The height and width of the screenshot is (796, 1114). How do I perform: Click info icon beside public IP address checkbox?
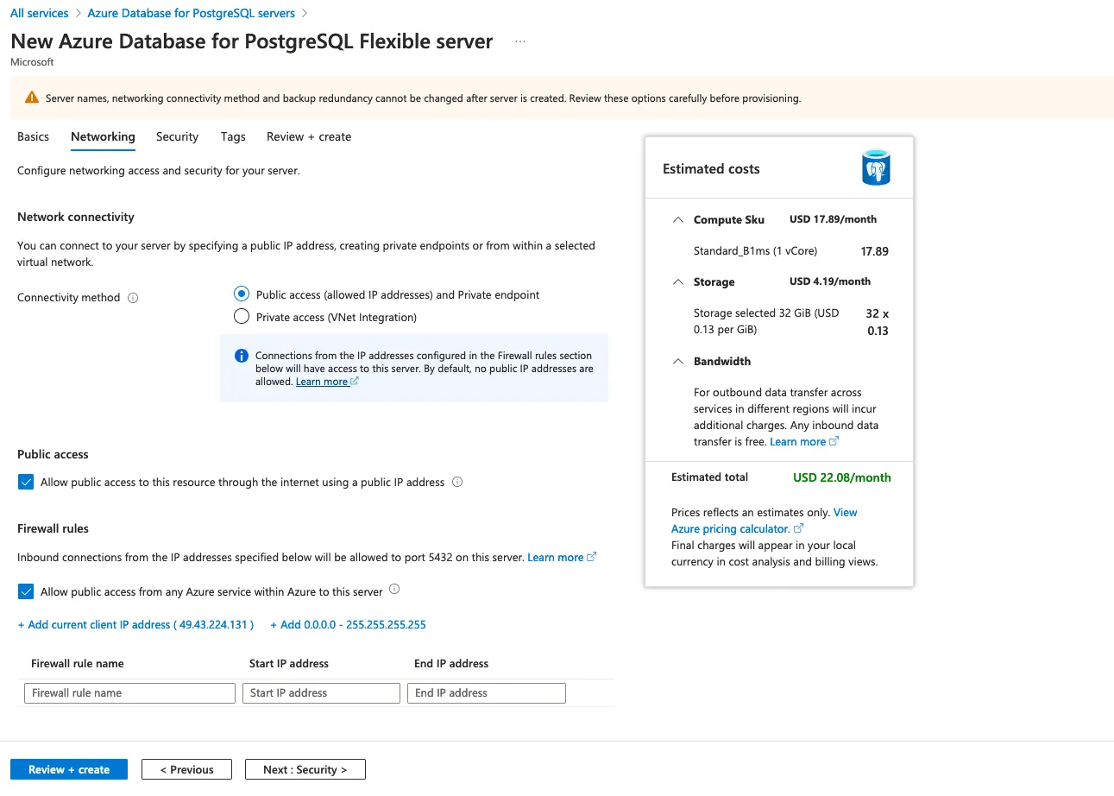(x=457, y=483)
